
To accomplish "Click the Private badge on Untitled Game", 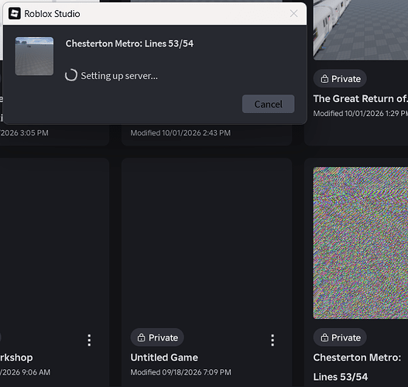I will 157,337.
